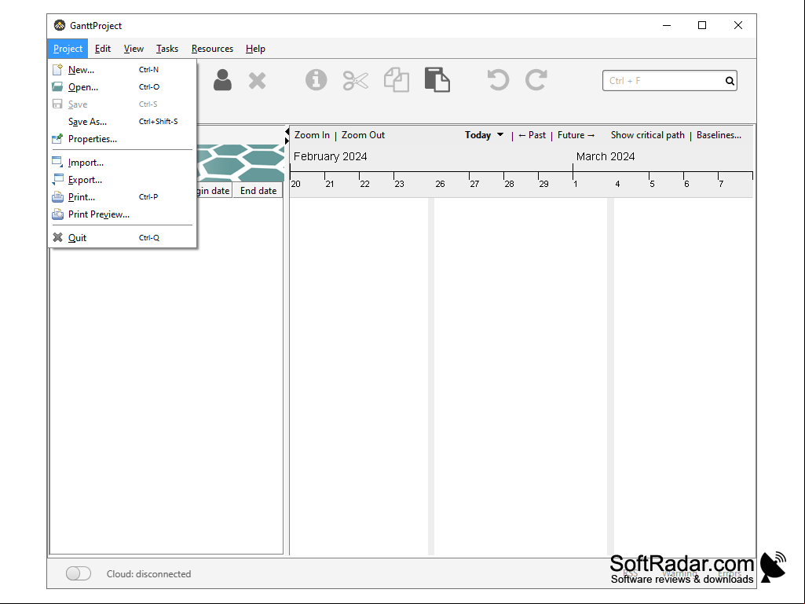Select Import... in the Project menu
The width and height of the screenshot is (805, 604).
(x=123, y=163)
